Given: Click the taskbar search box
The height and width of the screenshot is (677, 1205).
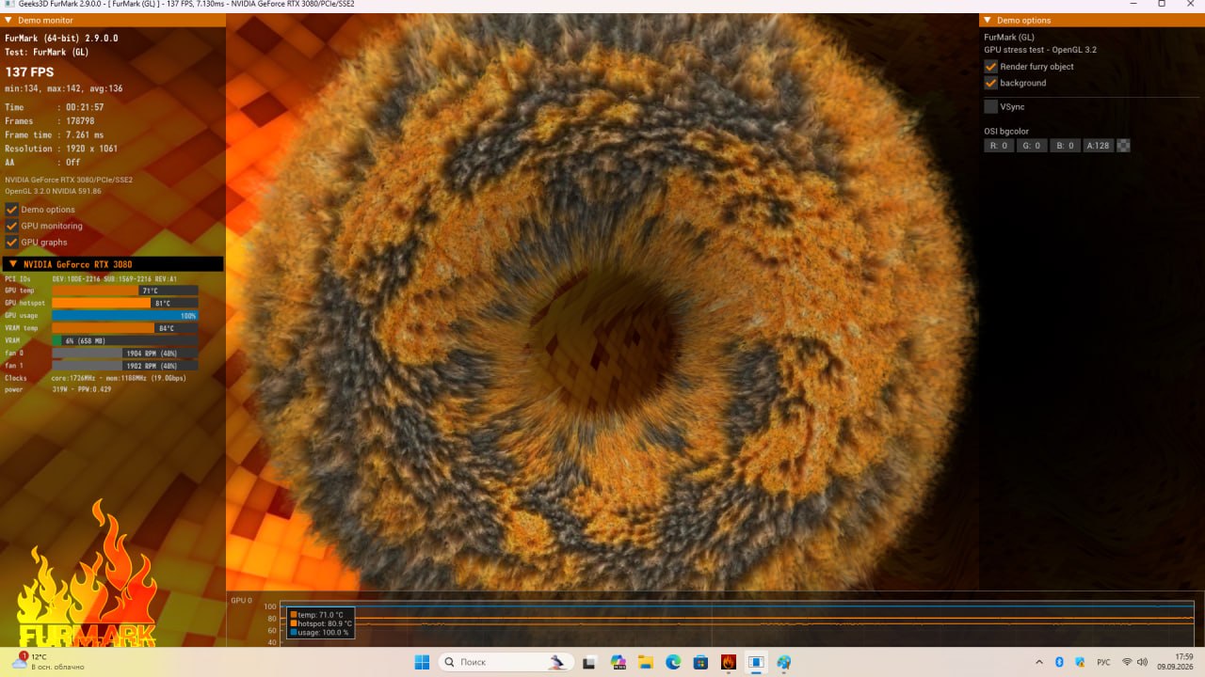Looking at the screenshot, I should pyautogui.click(x=505, y=662).
